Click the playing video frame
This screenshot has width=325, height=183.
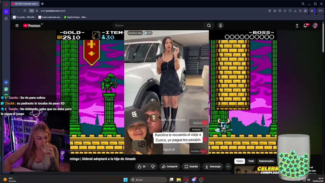coord(166,92)
